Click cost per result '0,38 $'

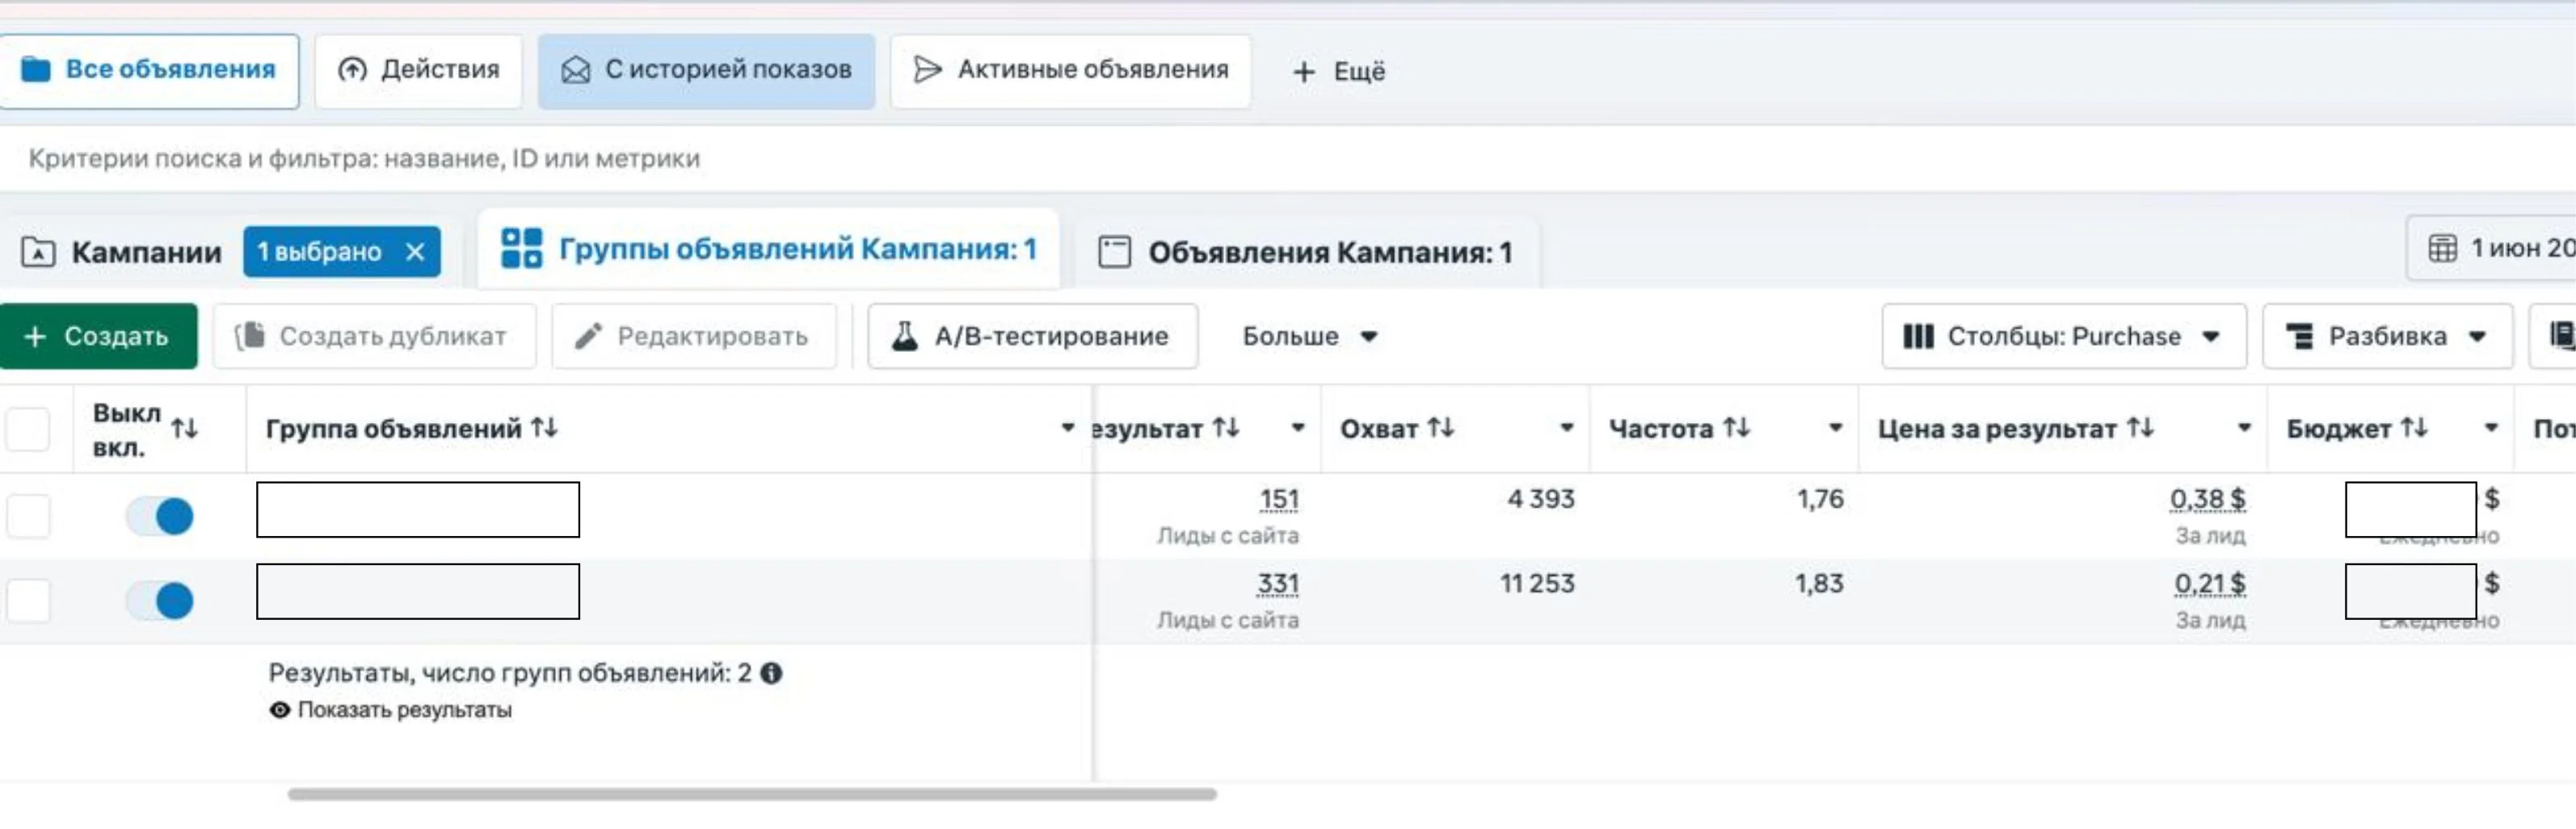2207,498
